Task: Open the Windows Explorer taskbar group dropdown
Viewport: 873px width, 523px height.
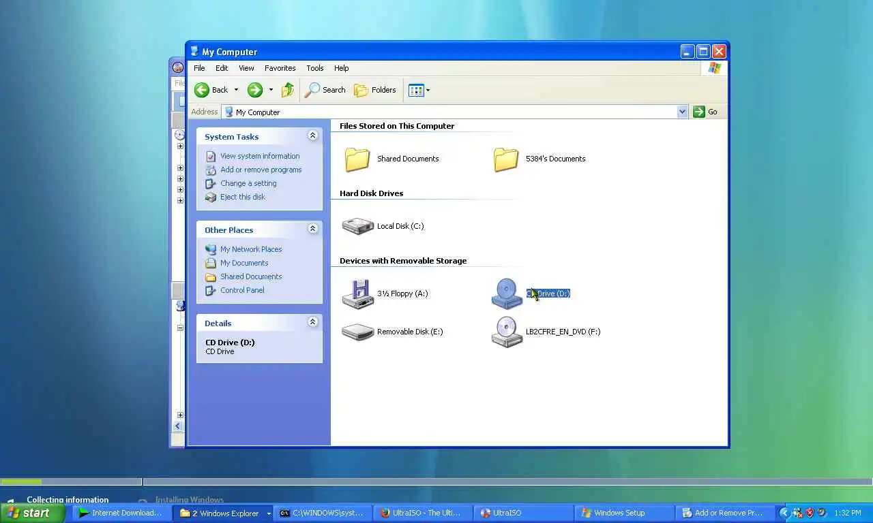Action: tap(269, 513)
